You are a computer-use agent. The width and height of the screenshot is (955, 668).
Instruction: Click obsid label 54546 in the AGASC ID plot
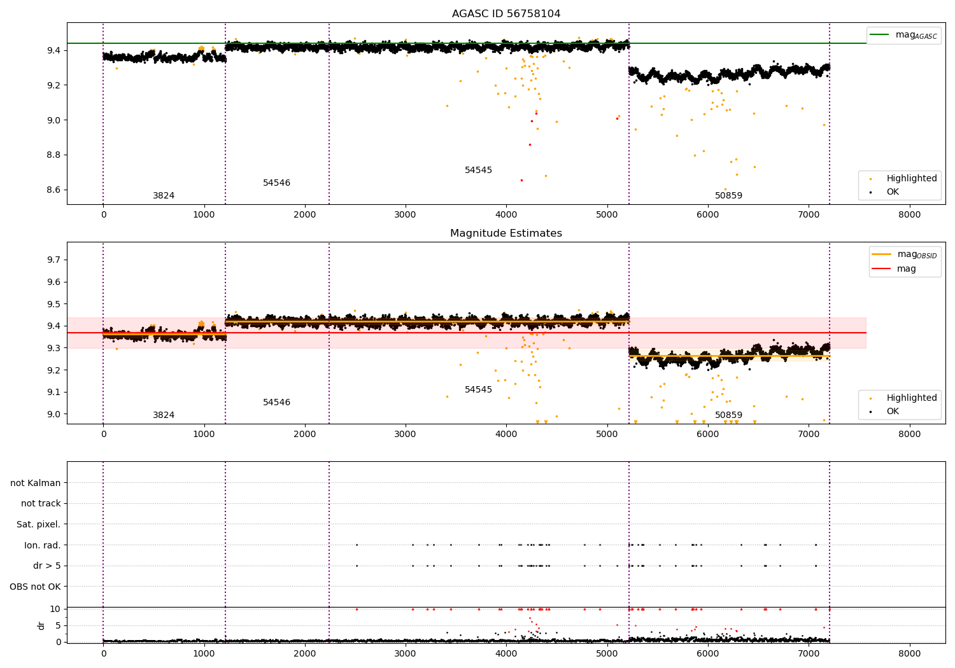click(x=277, y=183)
